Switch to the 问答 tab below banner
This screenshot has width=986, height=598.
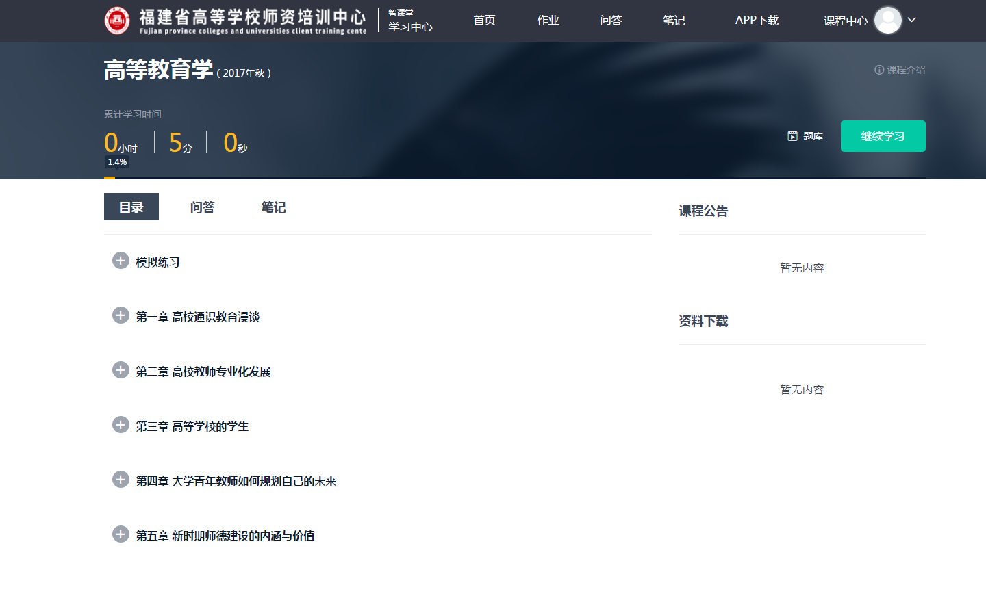click(x=202, y=207)
